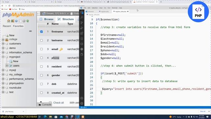Expand the users table node
211x119 pixels.
pos(7,66)
